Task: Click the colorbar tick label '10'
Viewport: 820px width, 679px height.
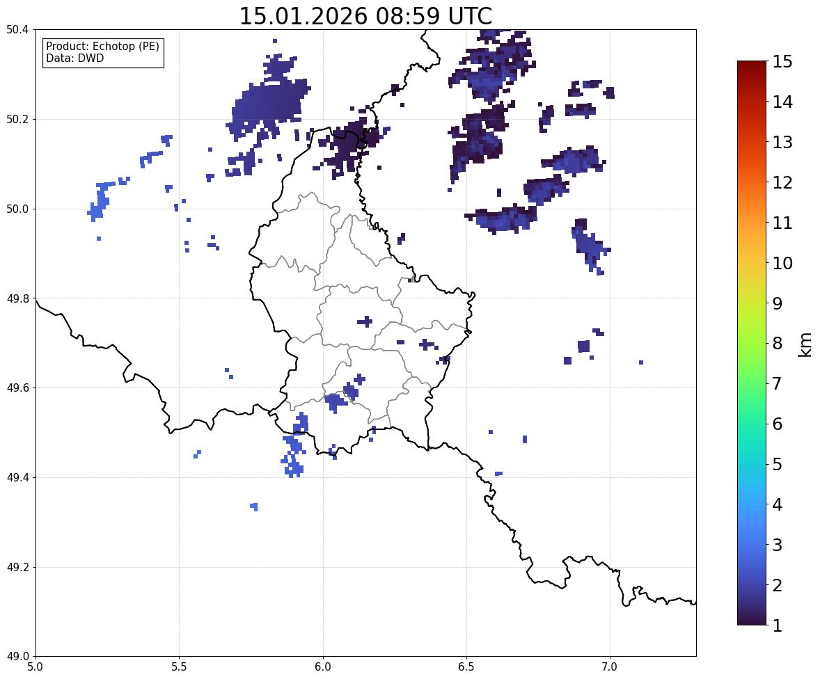Action: click(x=782, y=263)
